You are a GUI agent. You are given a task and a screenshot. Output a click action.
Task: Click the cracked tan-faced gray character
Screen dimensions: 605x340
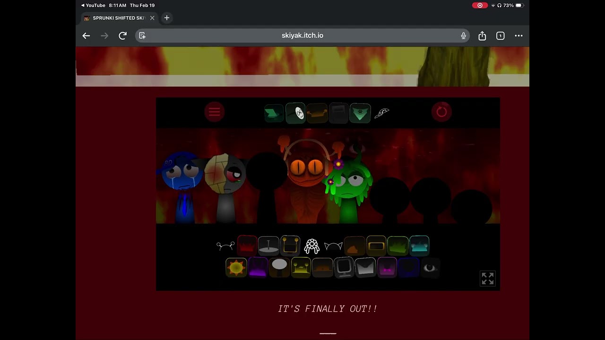(x=225, y=187)
